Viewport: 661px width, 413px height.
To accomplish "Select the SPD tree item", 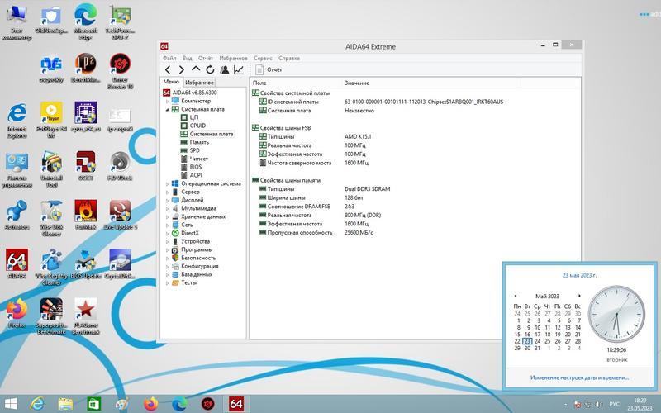I will tap(194, 150).
